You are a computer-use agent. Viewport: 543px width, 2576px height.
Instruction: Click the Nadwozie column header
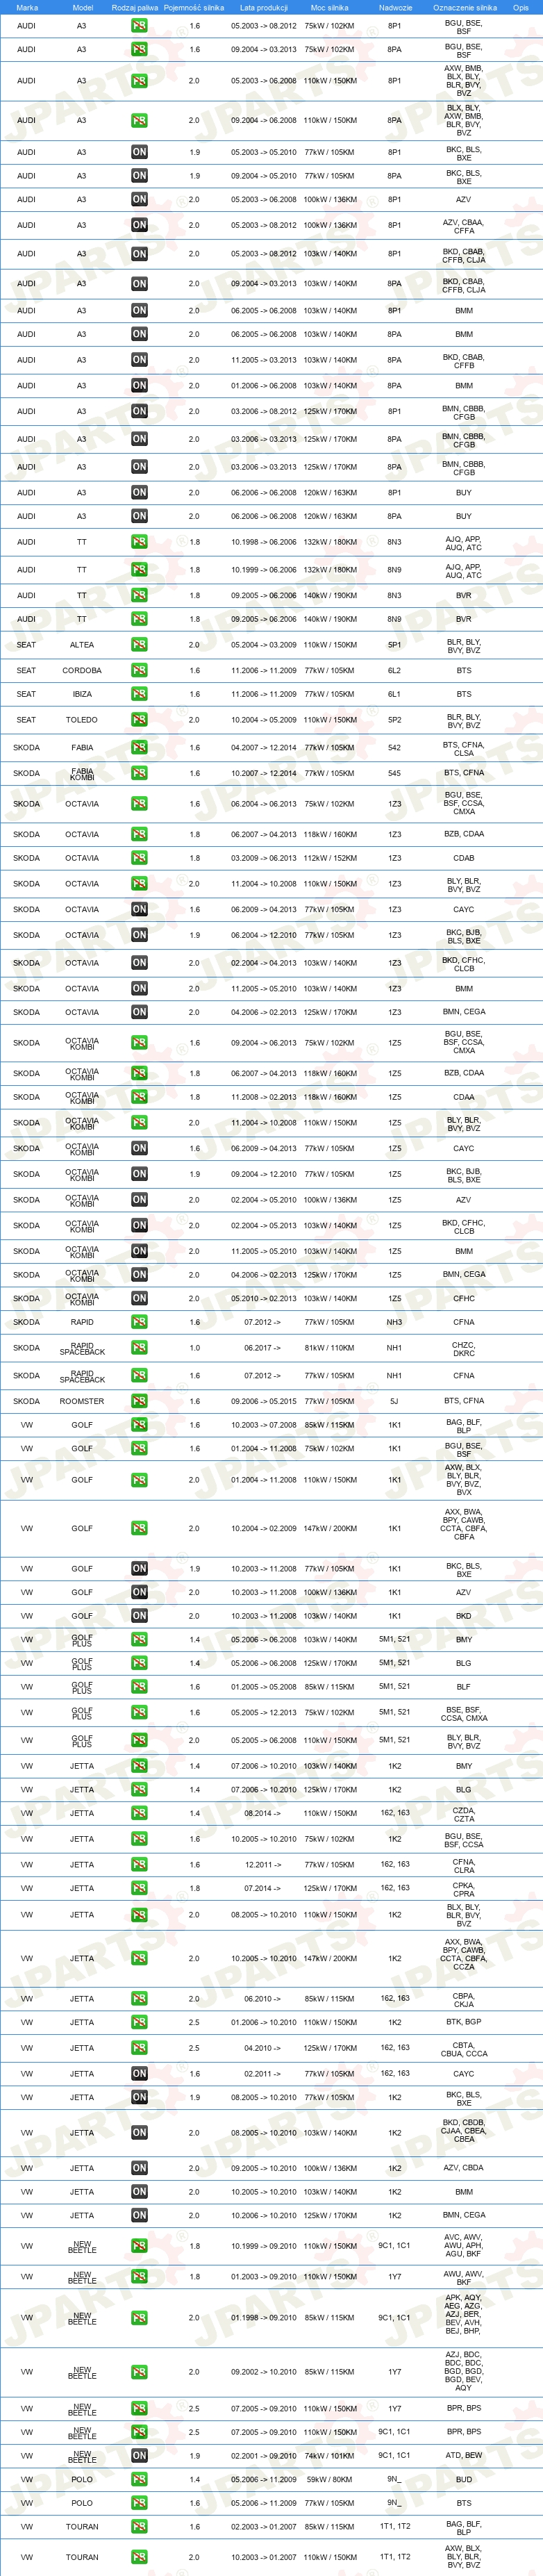[395, 7]
